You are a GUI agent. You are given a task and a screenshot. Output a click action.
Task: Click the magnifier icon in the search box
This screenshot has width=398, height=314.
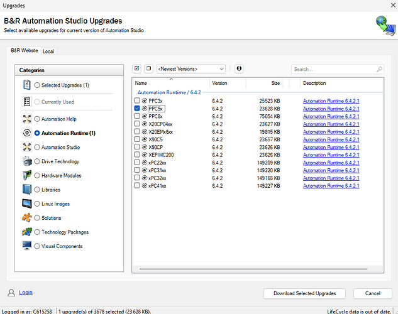(x=380, y=69)
